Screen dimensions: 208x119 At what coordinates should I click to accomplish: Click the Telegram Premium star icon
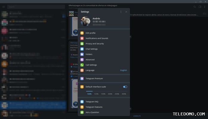[82, 79]
